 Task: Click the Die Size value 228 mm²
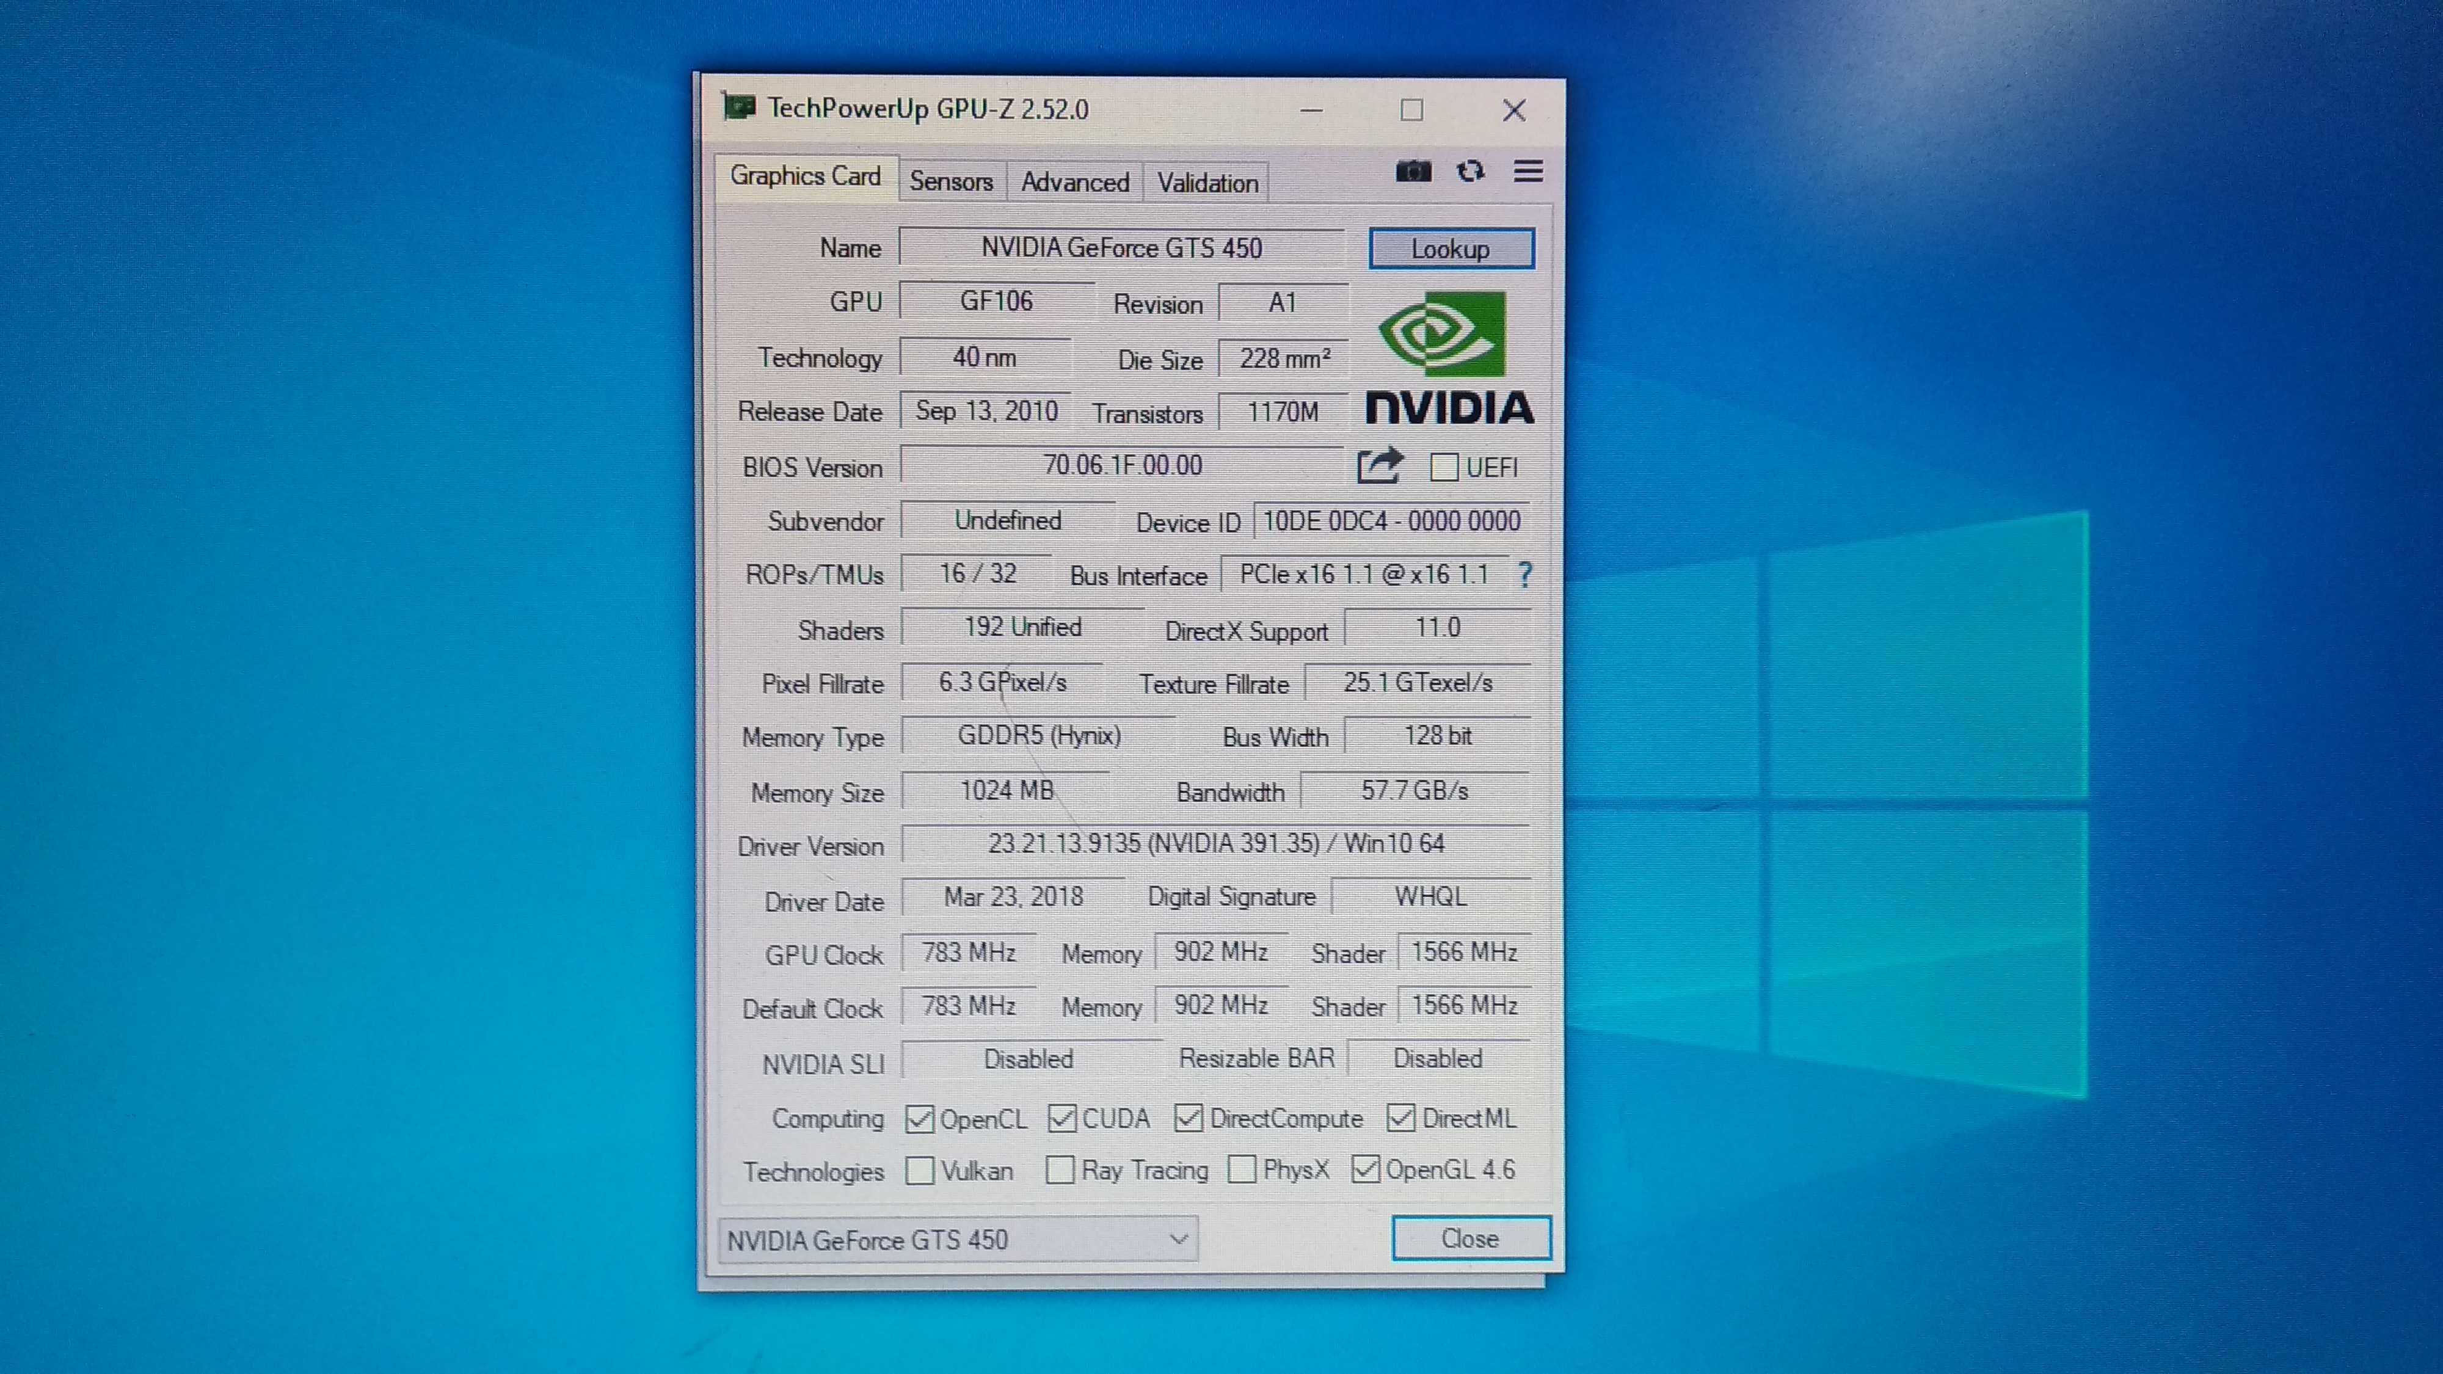pos(1283,358)
